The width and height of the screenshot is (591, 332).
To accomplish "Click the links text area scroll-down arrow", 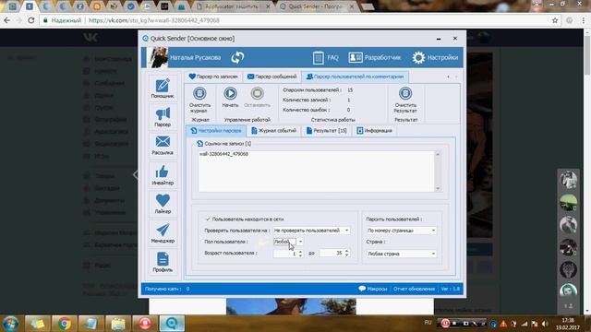I will click(438, 188).
